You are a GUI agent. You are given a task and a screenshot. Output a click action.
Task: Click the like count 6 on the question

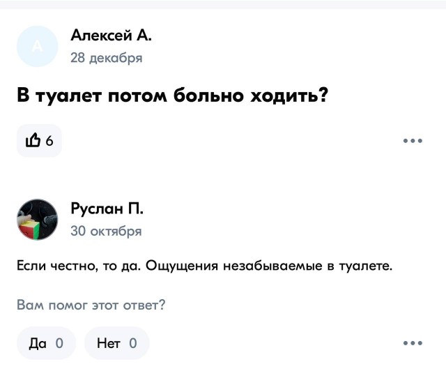point(49,142)
